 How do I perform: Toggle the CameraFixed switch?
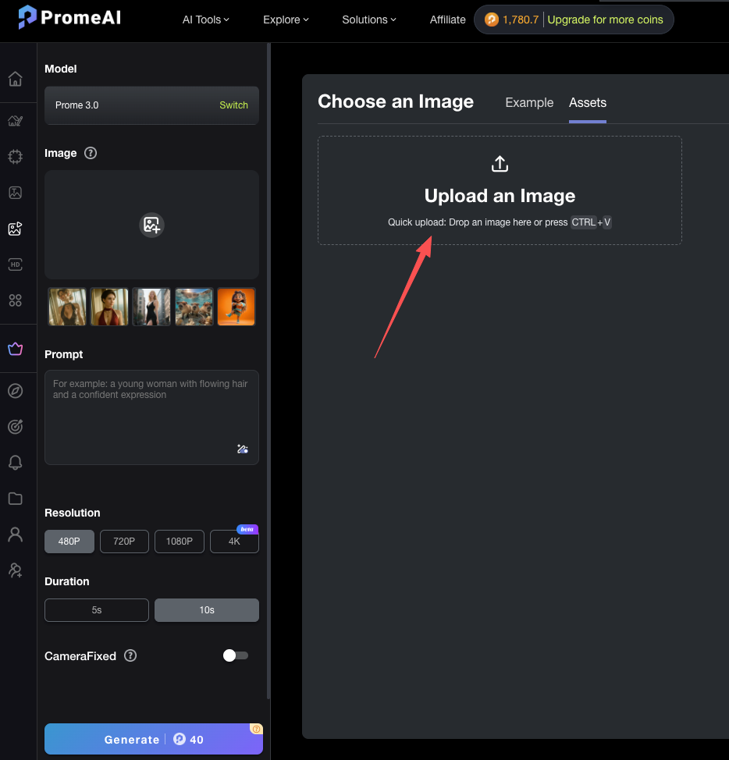(x=236, y=655)
